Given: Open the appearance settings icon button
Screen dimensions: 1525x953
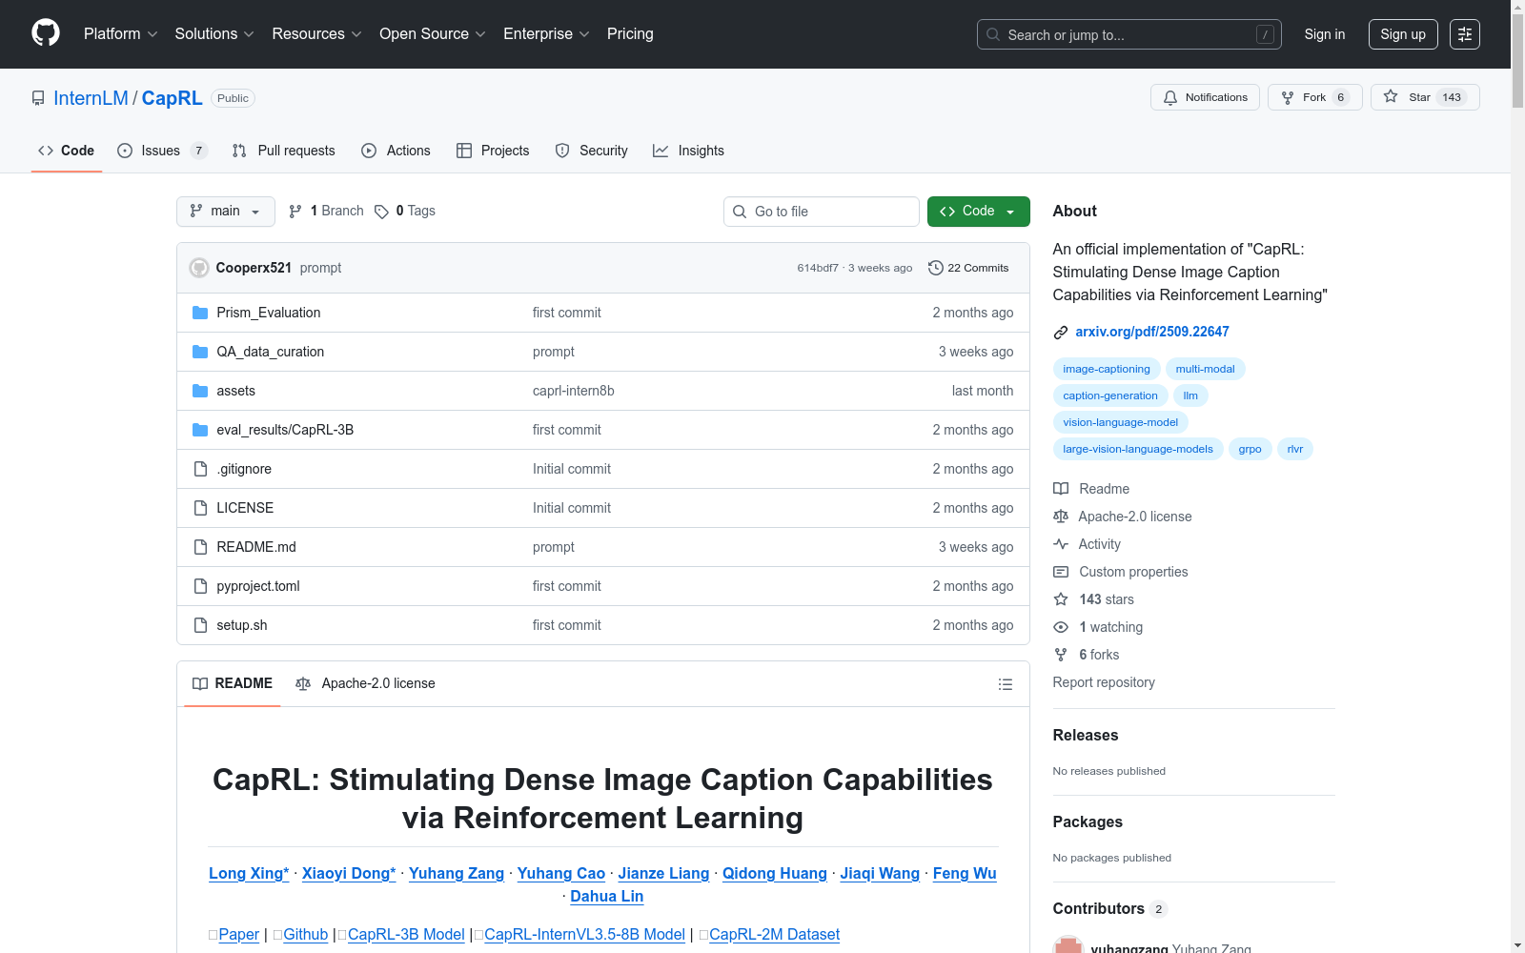Looking at the screenshot, I should pos(1465,34).
